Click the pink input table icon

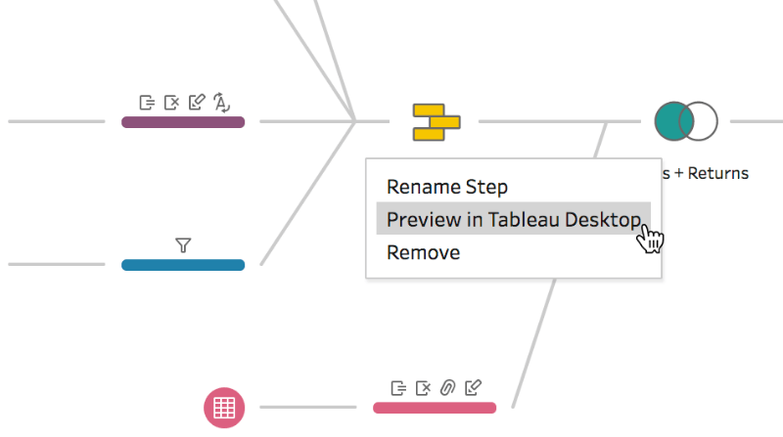coord(223,407)
